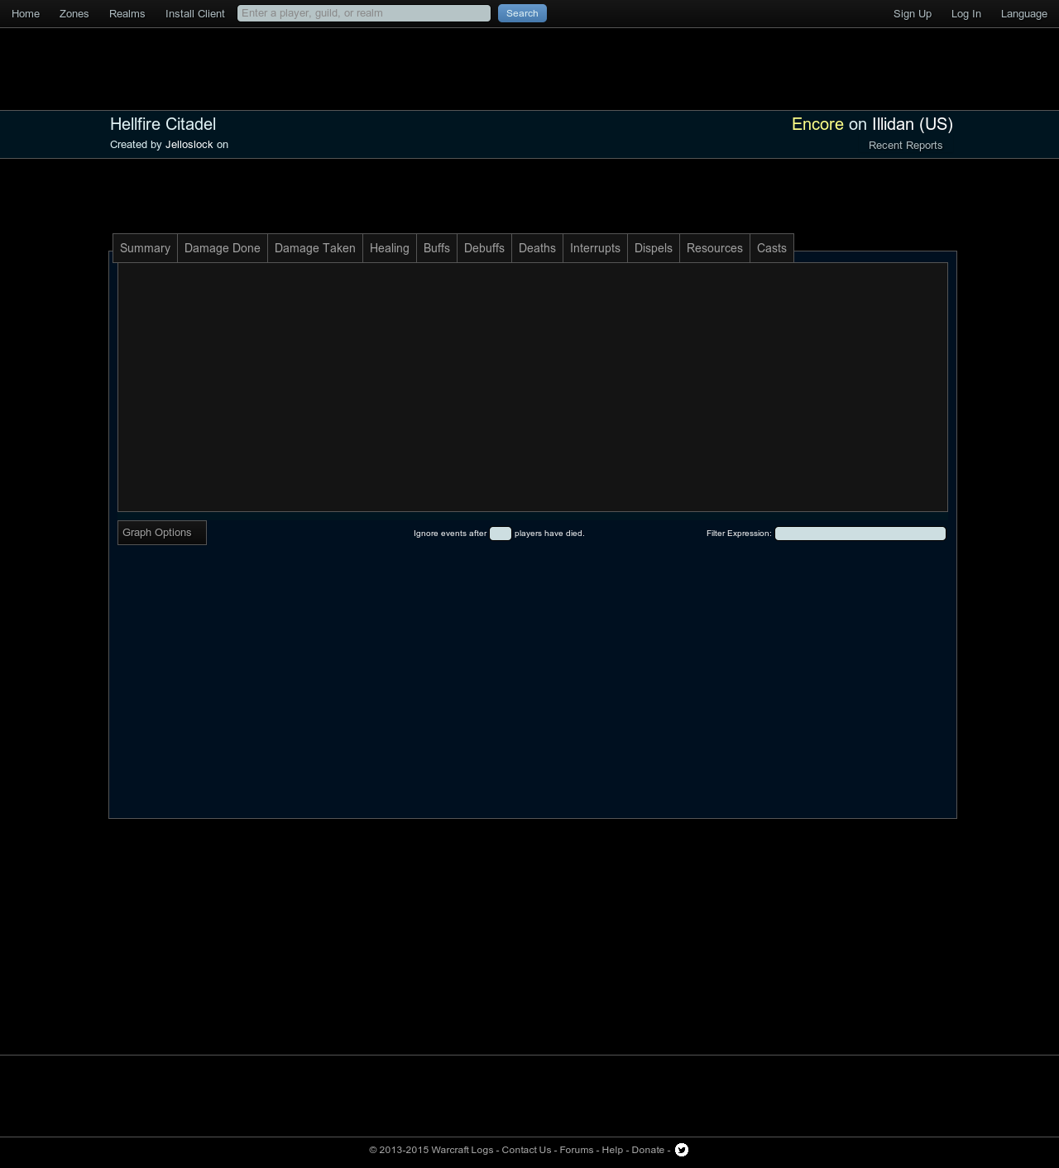This screenshot has height=1168, width=1059.
Task: Switch to the Casts tab
Action: click(772, 248)
